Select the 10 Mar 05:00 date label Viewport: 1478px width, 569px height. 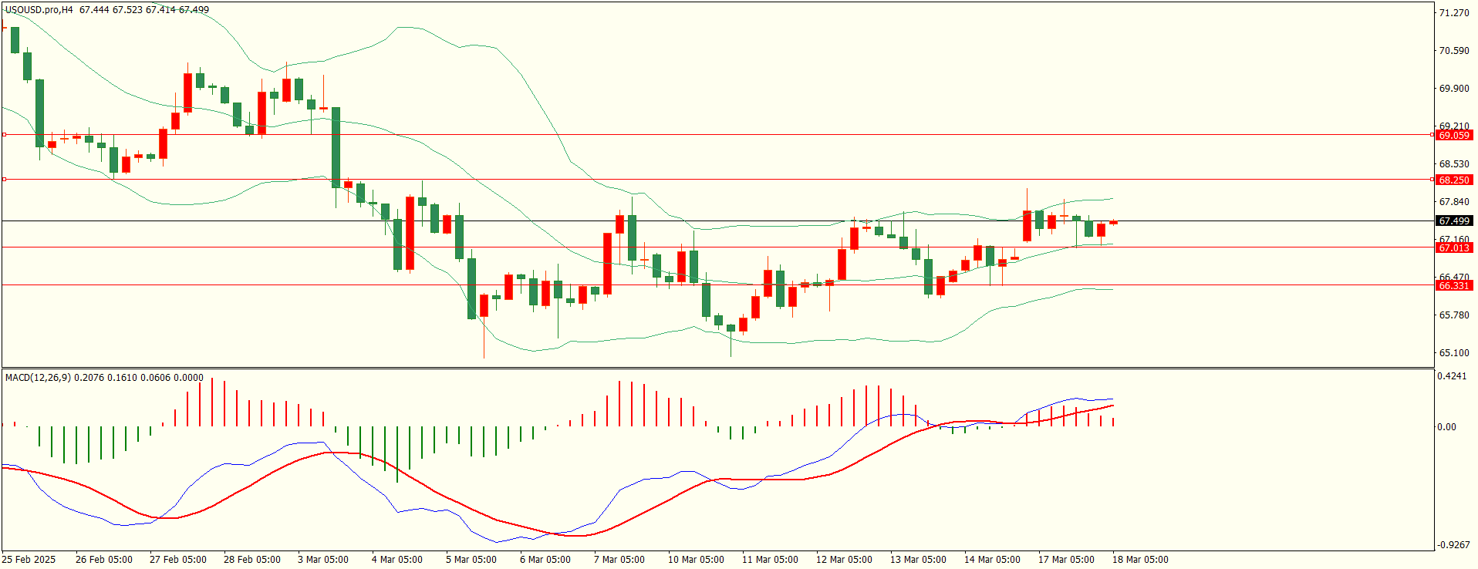point(696,560)
